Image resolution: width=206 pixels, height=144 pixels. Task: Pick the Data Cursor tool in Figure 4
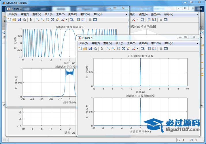pos(128,49)
